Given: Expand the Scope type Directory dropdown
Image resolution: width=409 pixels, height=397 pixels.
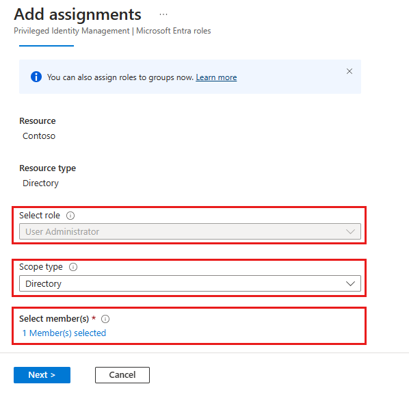Looking at the screenshot, I should pyautogui.click(x=190, y=283).
